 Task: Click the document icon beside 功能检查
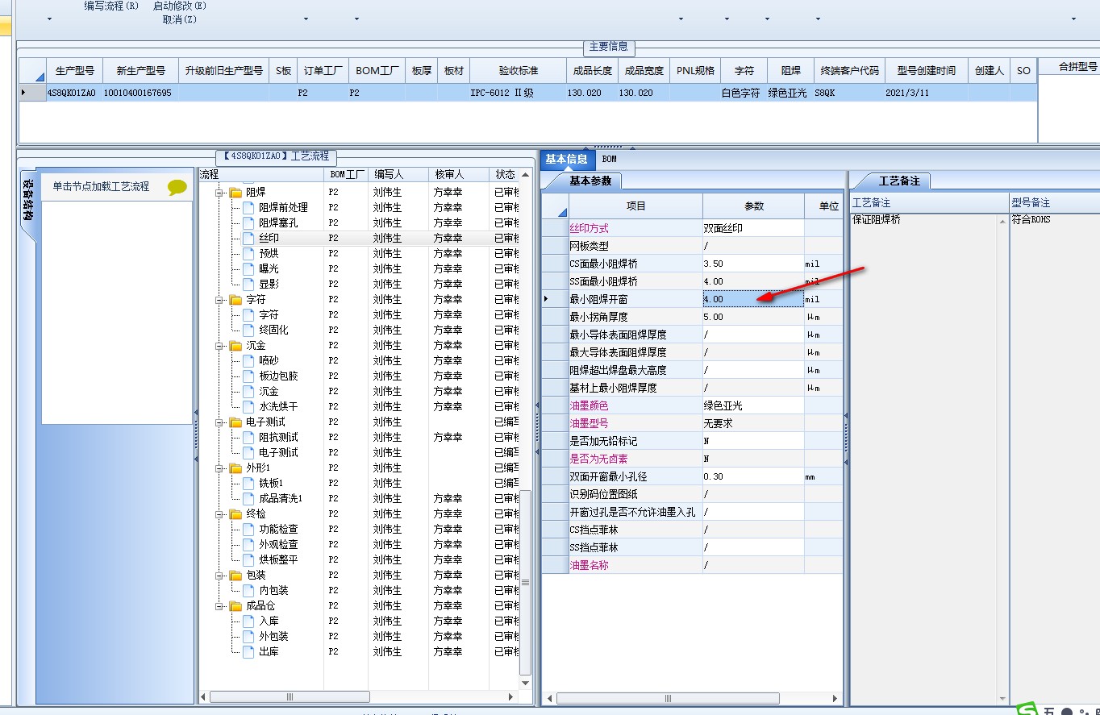[x=248, y=530]
